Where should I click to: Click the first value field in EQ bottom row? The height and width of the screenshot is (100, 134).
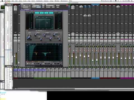point(37,64)
